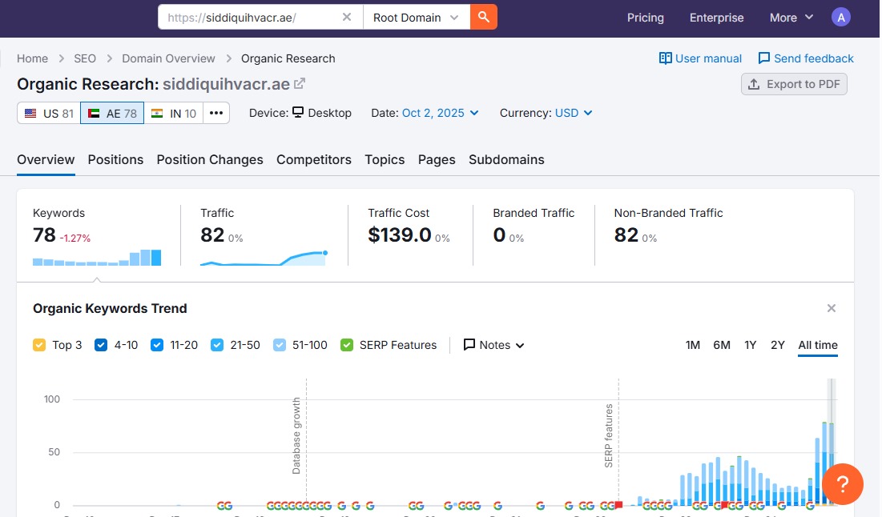Toggle the 4-10 positions checkbox
This screenshot has height=517, width=882.
point(101,345)
